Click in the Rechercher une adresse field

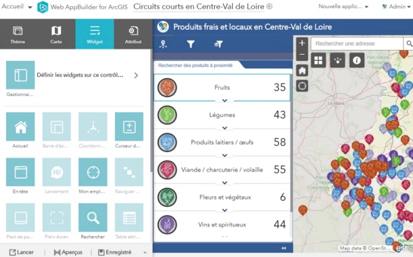tap(357, 44)
